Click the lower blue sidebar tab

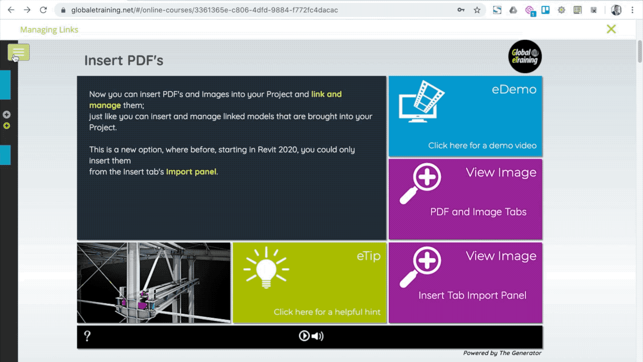pos(5,155)
